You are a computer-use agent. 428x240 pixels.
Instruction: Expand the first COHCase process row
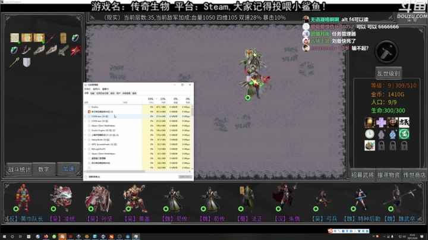pyautogui.click(x=85, y=116)
